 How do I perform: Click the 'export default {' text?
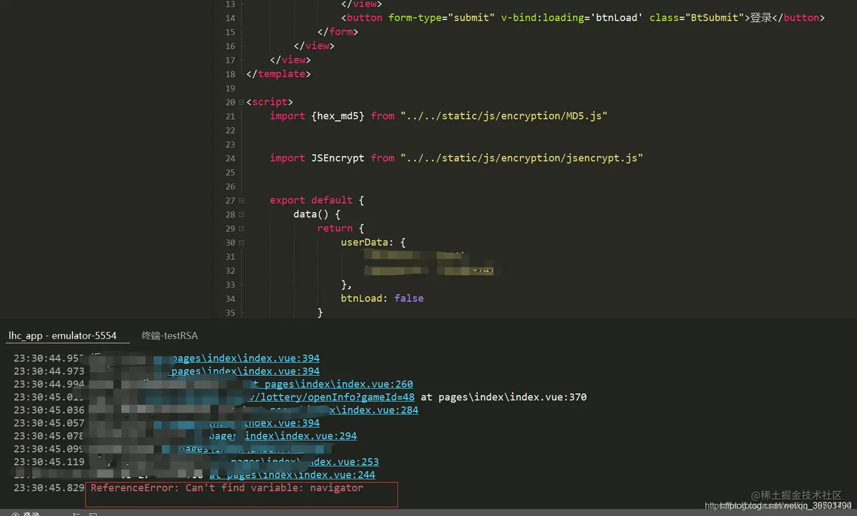pos(317,200)
